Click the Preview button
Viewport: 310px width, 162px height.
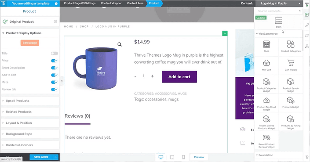pyautogui.click(x=199, y=157)
